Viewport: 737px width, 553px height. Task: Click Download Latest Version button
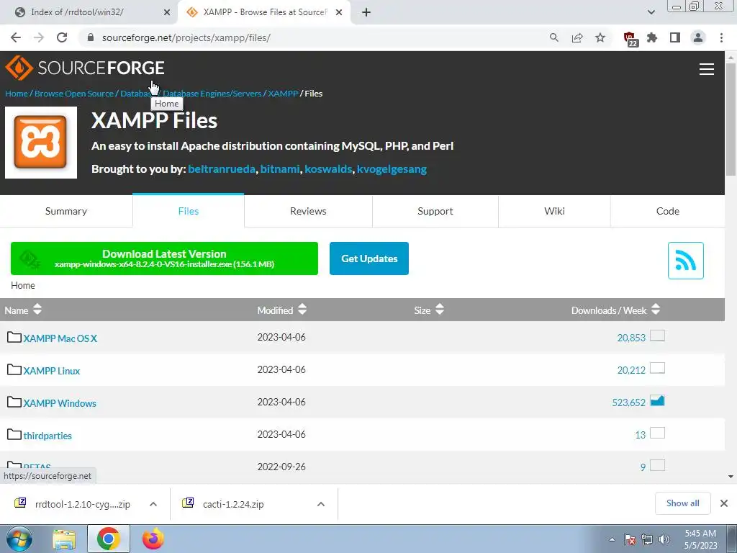click(x=165, y=258)
